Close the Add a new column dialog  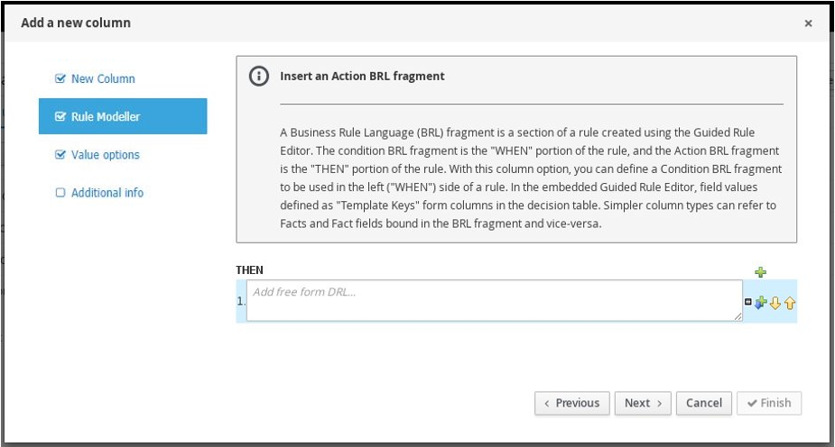click(808, 23)
